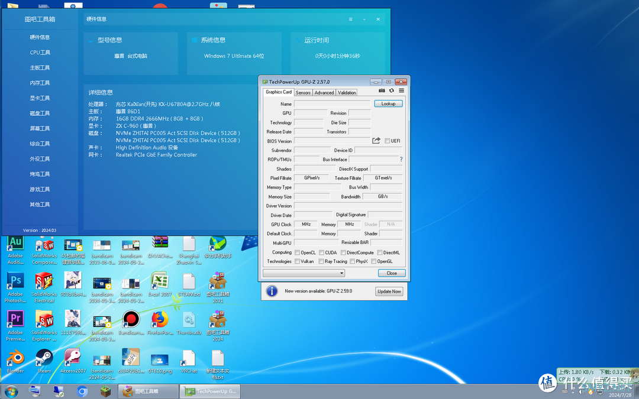Click the Lookup button

coord(388,103)
